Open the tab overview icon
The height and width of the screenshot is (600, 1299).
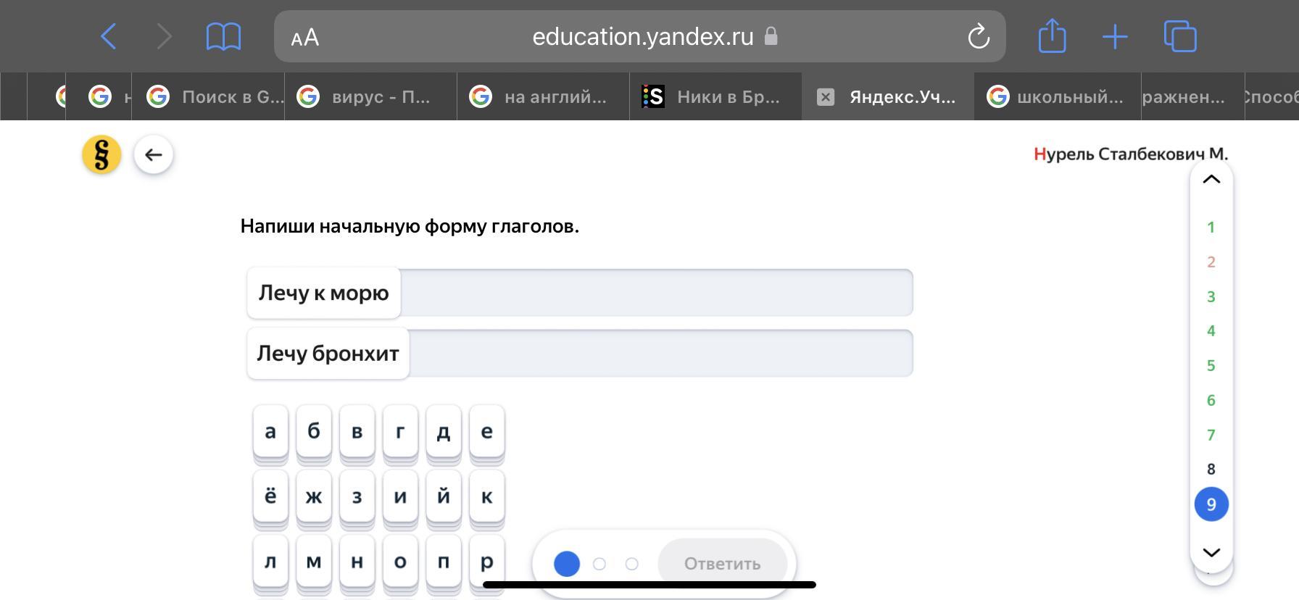(x=1180, y=36)
